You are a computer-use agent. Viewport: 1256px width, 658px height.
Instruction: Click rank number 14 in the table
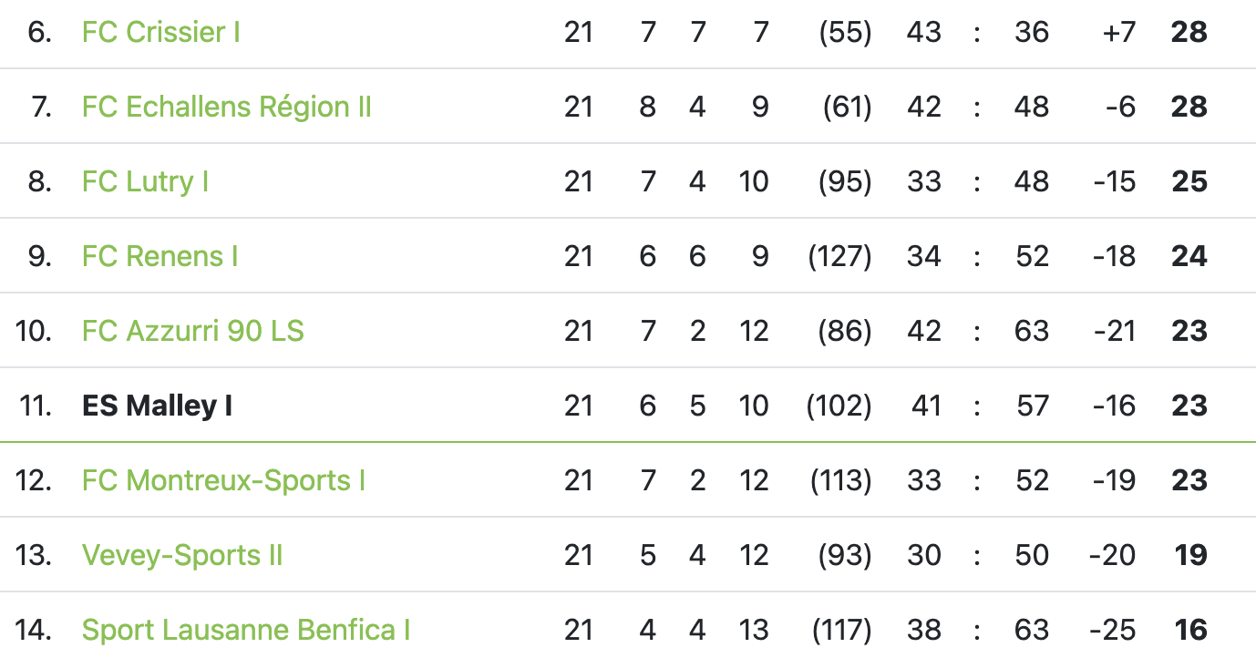click(x=34, y=630)
